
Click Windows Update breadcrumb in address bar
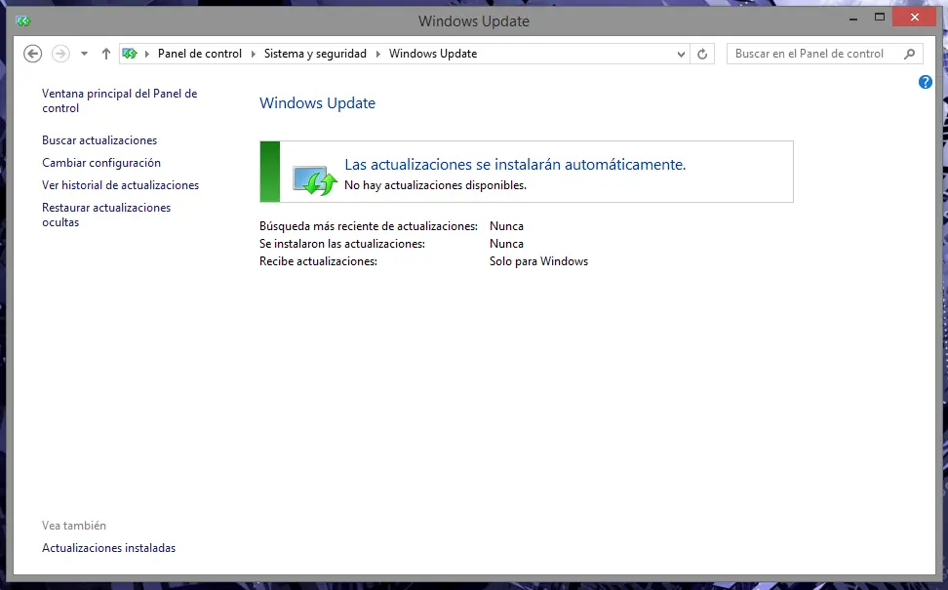[x=433, y=54]
